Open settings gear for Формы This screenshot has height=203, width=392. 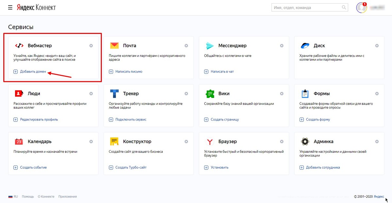click(x=377, y=94)
